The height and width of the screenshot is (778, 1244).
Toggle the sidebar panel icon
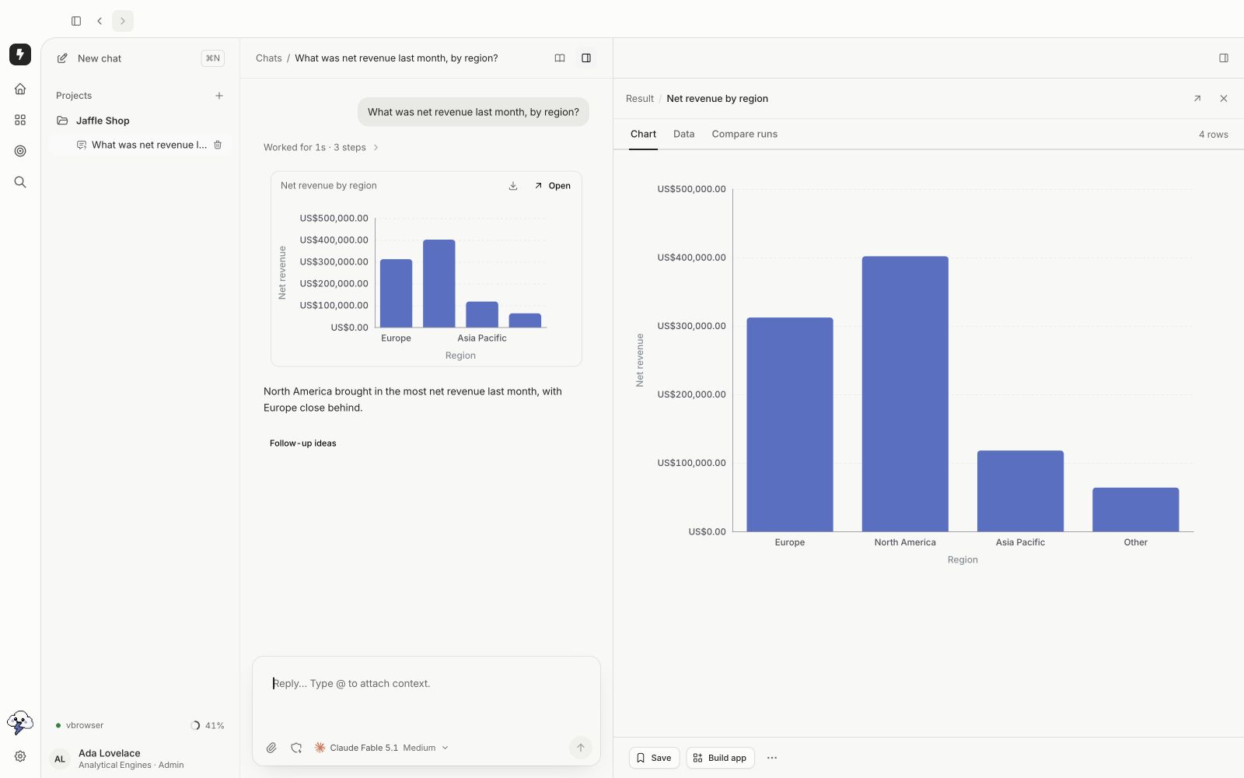point(76,21)
